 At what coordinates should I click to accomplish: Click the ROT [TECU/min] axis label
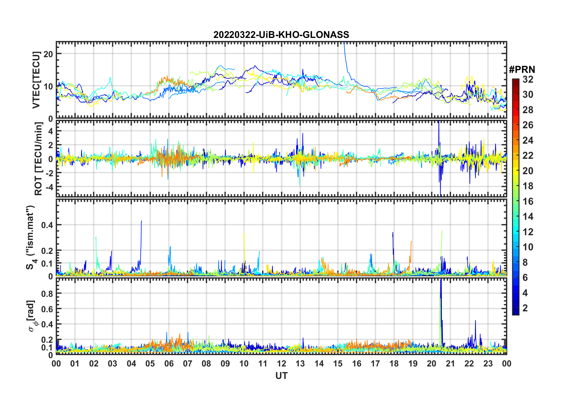tap(38, 159)
